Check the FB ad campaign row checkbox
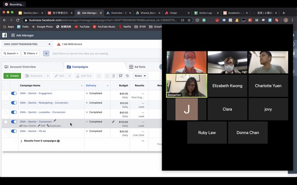297x185 pixels. tap(6, 131)
